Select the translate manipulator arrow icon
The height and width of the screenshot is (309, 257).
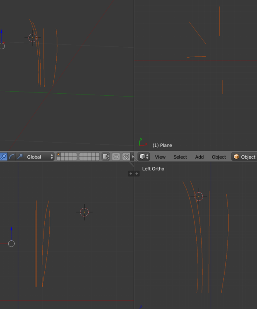3,157
